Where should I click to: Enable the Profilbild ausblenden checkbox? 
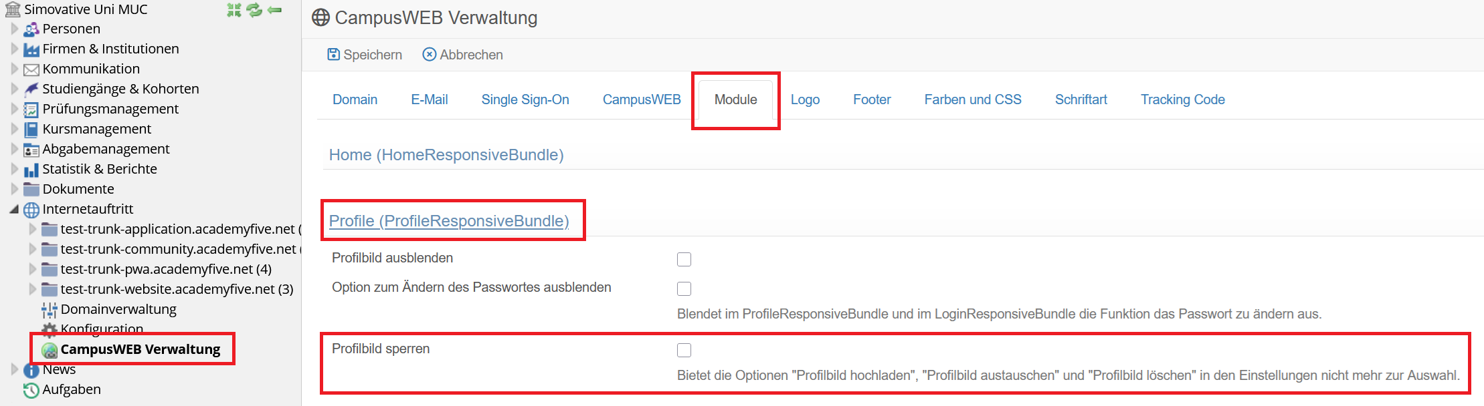(x=684, y=259)
